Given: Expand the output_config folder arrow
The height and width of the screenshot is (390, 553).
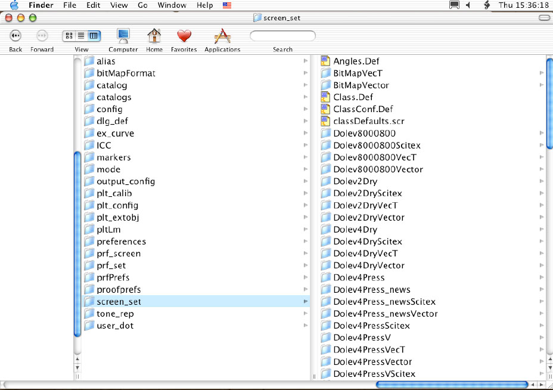Looking at the screenshot, I should pos(306,181).
